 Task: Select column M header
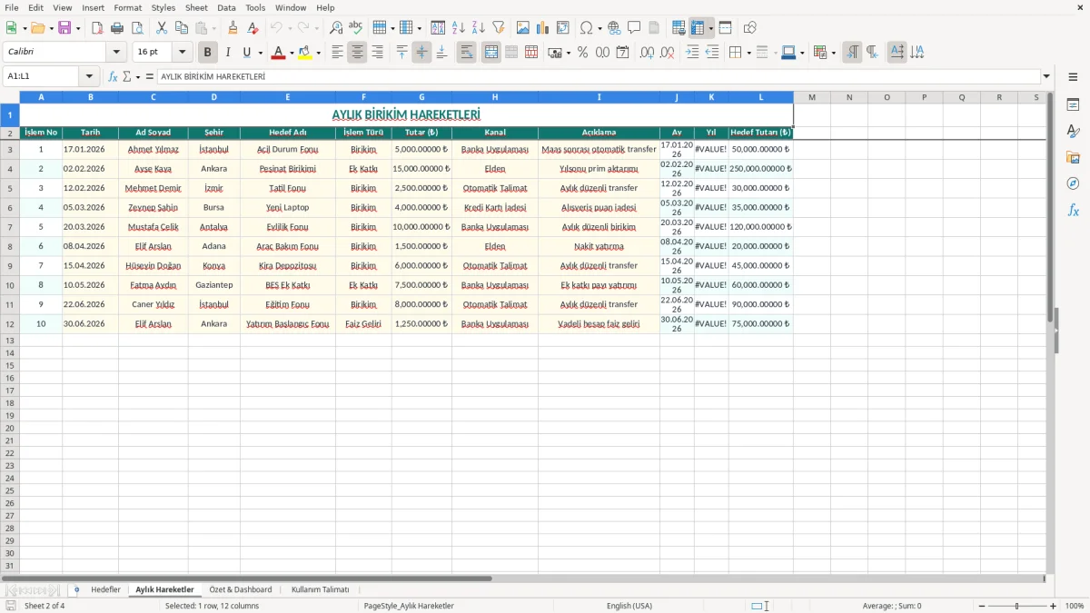click(812, 96)
